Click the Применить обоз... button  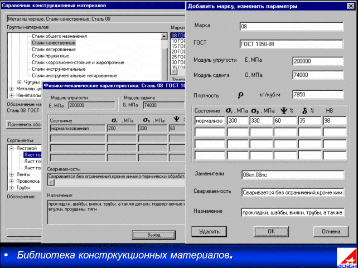24,124
